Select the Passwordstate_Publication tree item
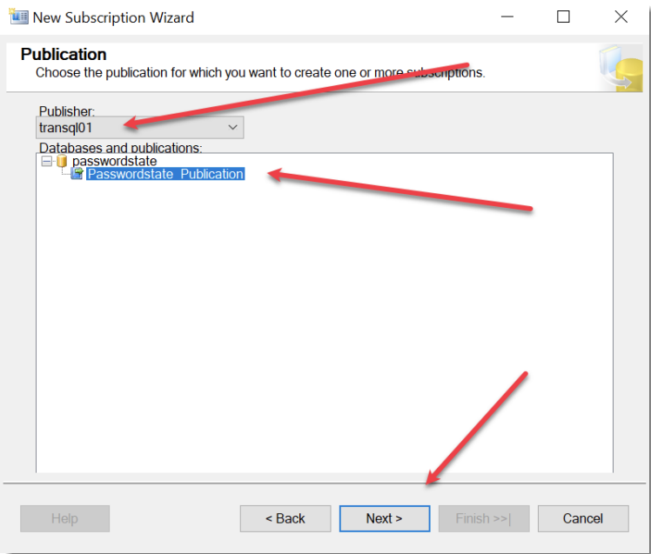 point(165,174)
